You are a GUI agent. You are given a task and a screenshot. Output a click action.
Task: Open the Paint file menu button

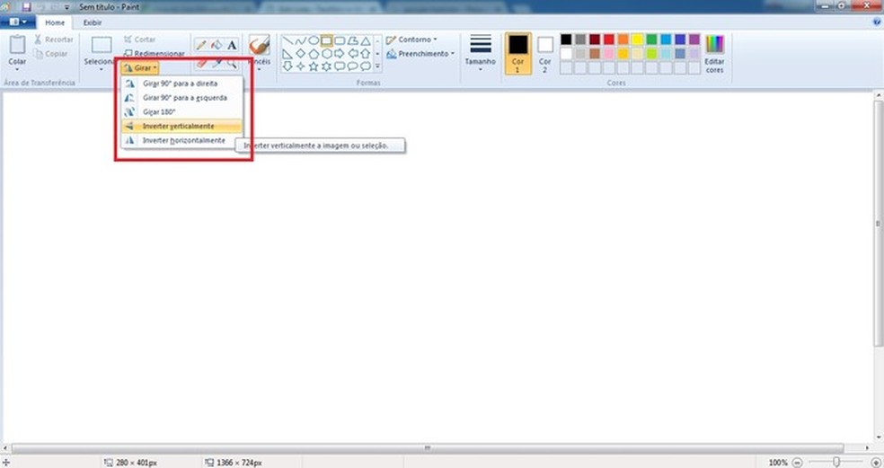[17, 22]
